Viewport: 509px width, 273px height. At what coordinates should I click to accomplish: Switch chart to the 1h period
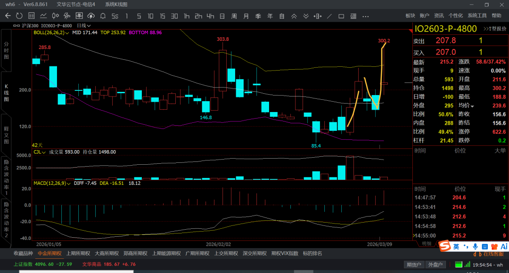pyautogui.click(x=187, y=16)
